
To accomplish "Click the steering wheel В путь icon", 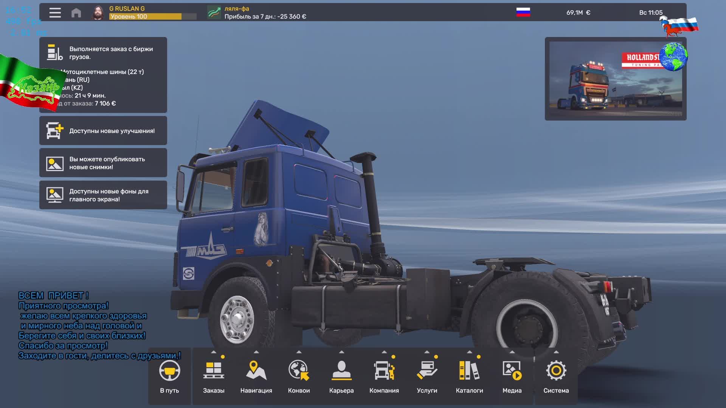I will coord(169,371).
